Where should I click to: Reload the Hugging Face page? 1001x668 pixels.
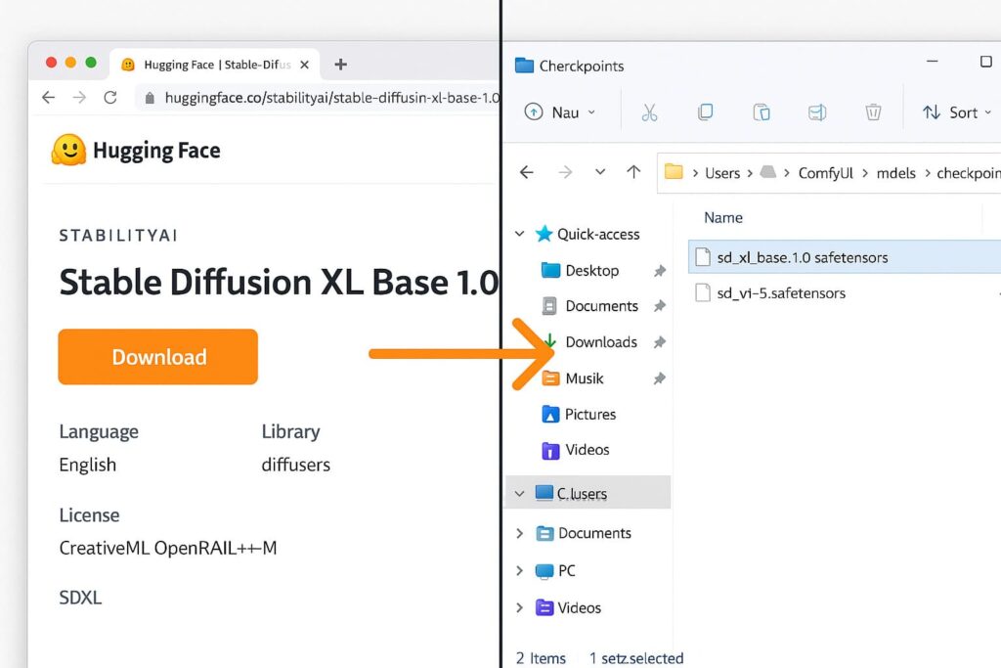110,97
